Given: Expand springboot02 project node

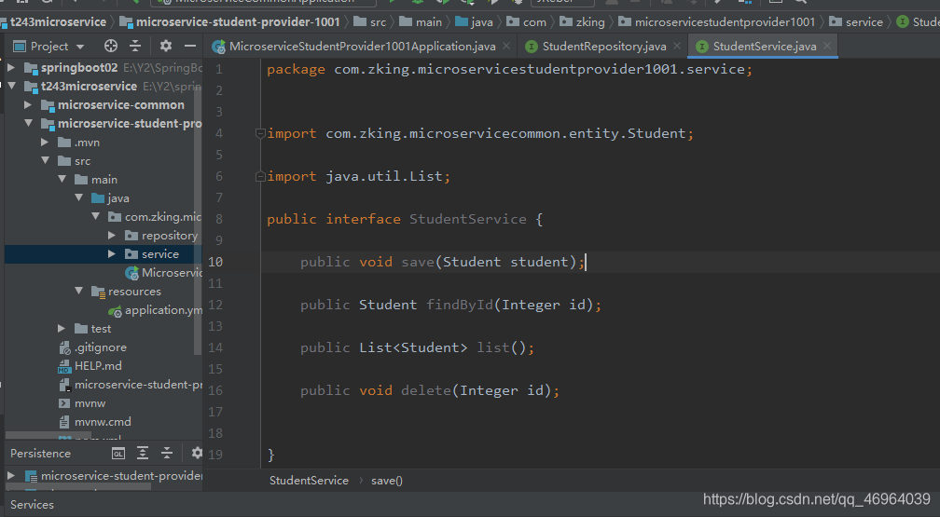Looking at the screenshot, I should (11, 68).
